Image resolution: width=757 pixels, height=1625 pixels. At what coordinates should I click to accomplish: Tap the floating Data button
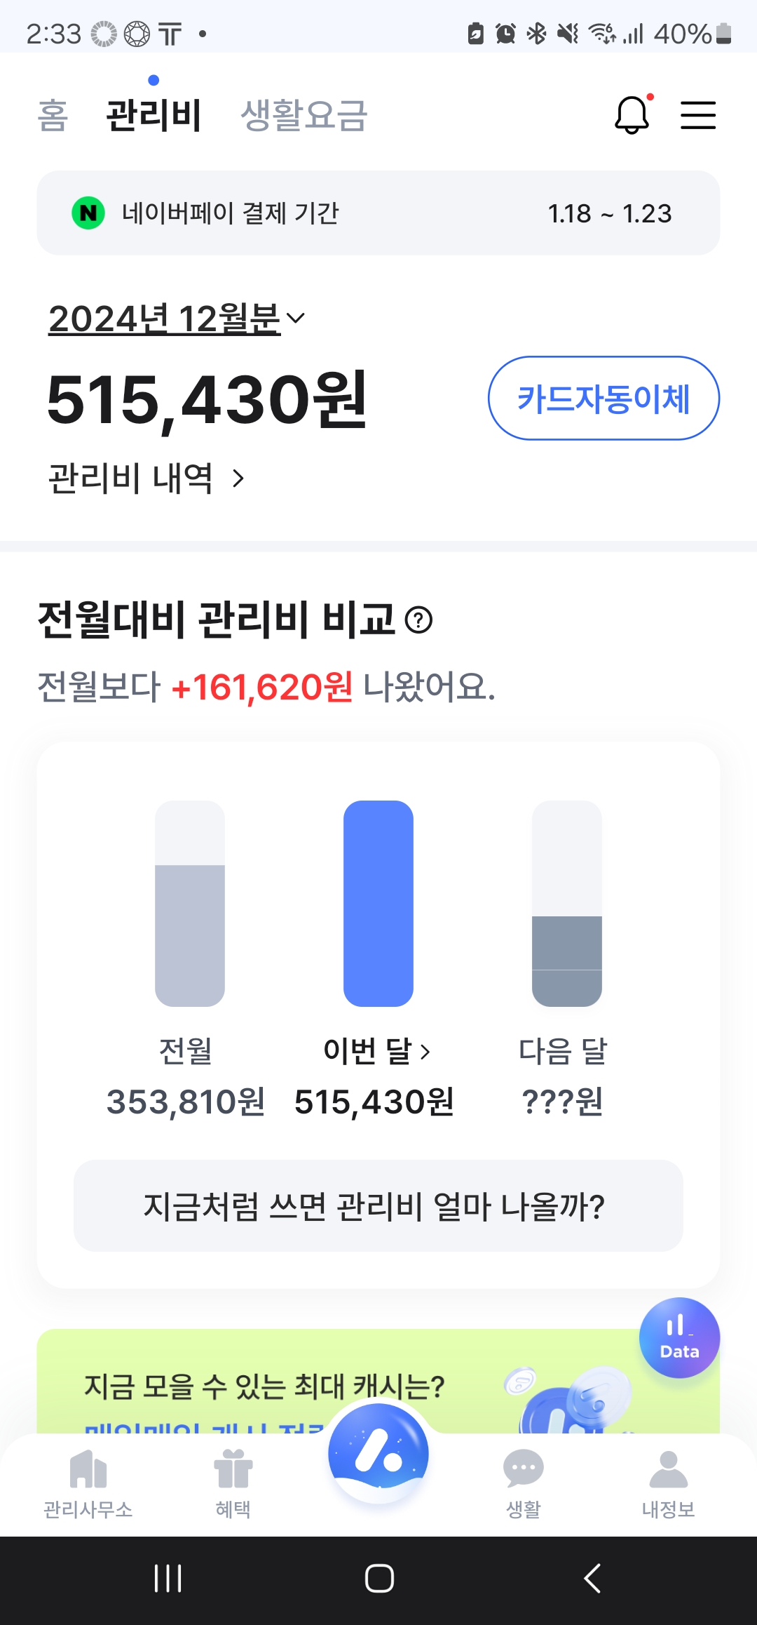679,1337
